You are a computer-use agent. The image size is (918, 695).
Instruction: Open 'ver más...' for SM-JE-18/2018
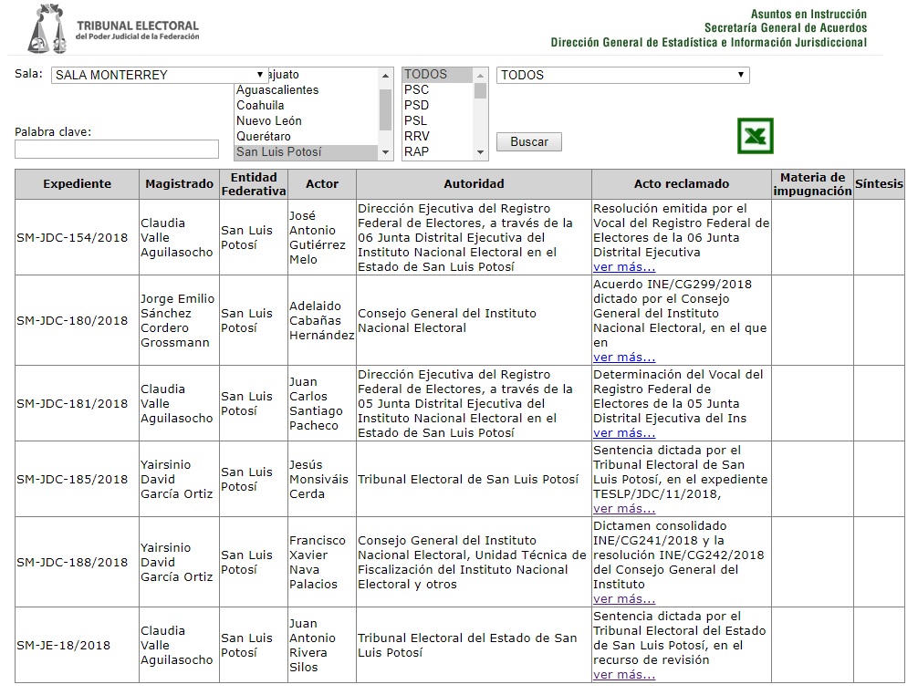[624, 675]
